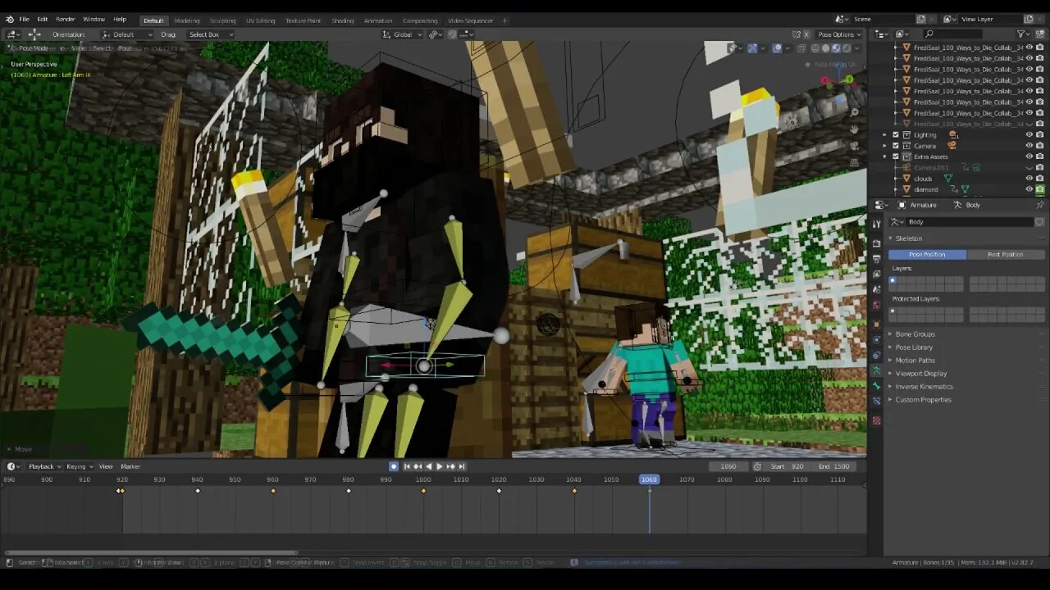
Task: Open the Texture properties tab (checker icon)
Action: pyautogui.click(x=876, y=420)
